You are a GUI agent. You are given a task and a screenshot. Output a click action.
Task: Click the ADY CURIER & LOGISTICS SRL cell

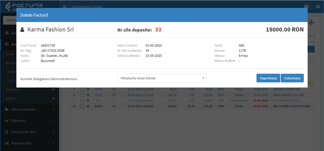click(292, 106)
